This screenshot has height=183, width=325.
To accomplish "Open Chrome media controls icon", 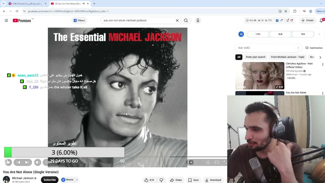I will (304, 11).
